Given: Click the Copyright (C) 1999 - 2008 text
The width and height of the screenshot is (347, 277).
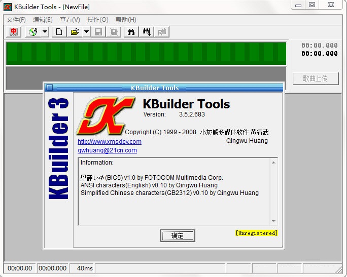Looking at the screenshot, I should click(x=161, y=132).
